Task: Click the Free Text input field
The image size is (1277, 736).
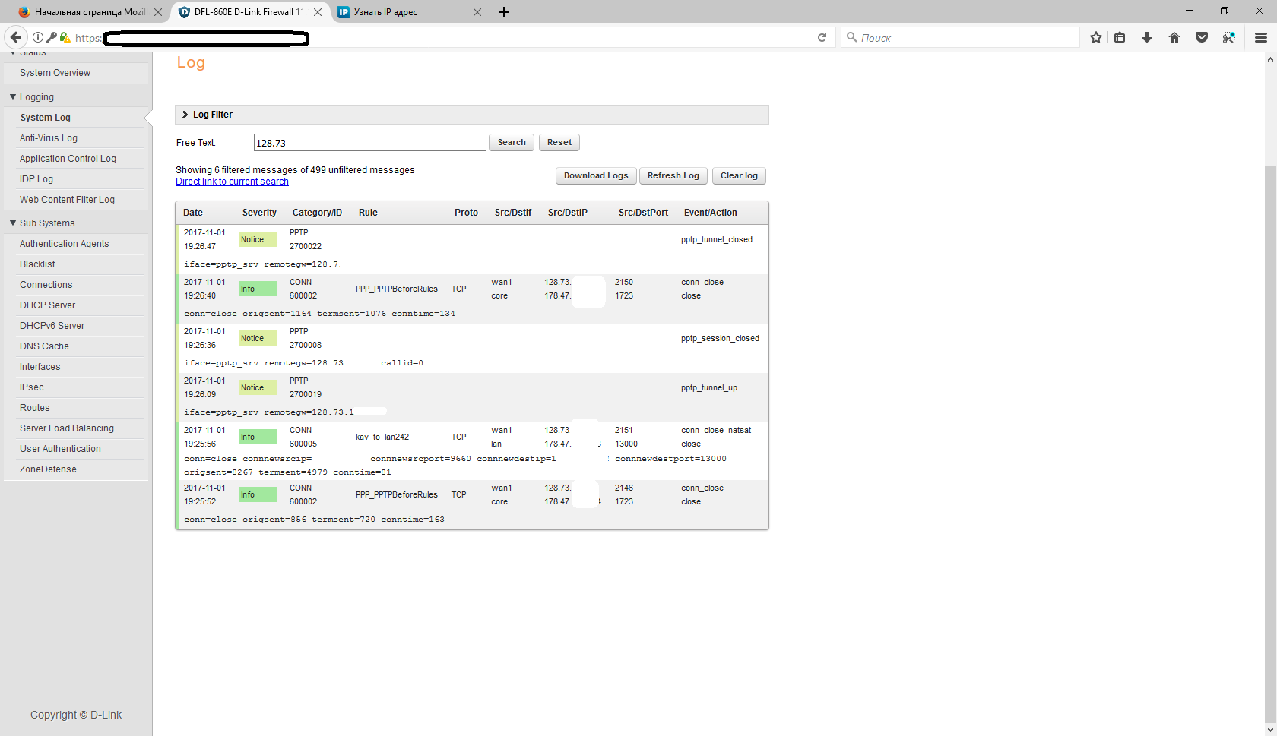Action: tap(369, 143)
